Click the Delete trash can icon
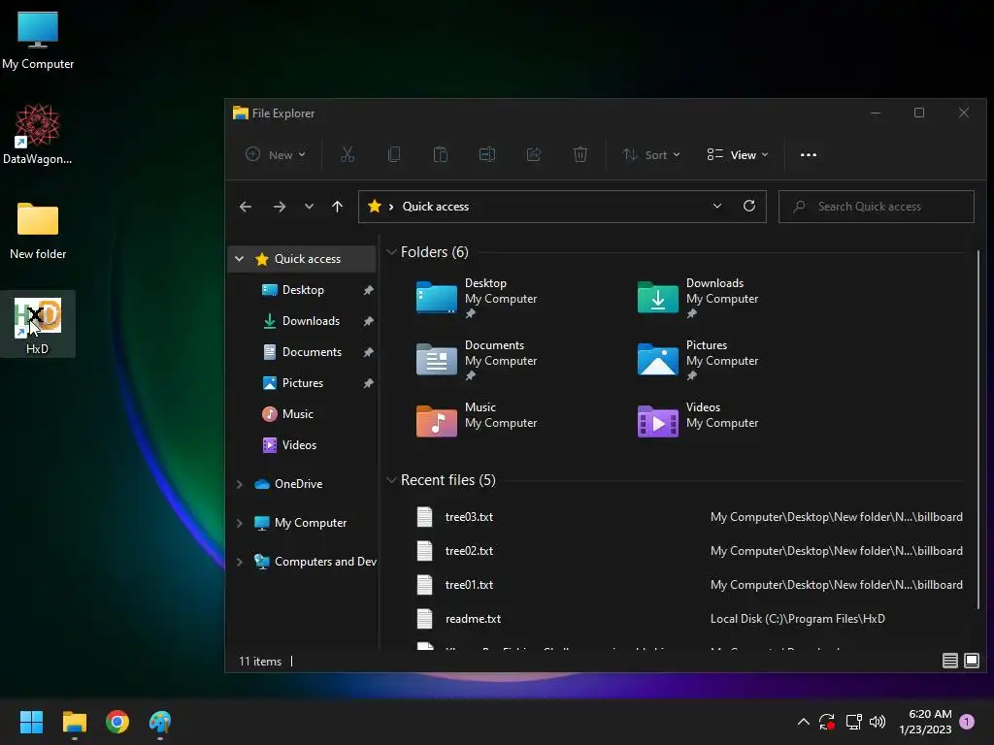Screen dimensions: 994x745 [580, 154]
